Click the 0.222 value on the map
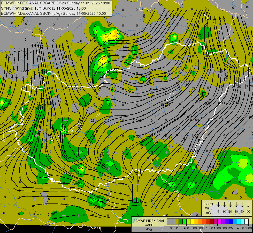This screenshot has height=233, width=253. coord(24,71)
